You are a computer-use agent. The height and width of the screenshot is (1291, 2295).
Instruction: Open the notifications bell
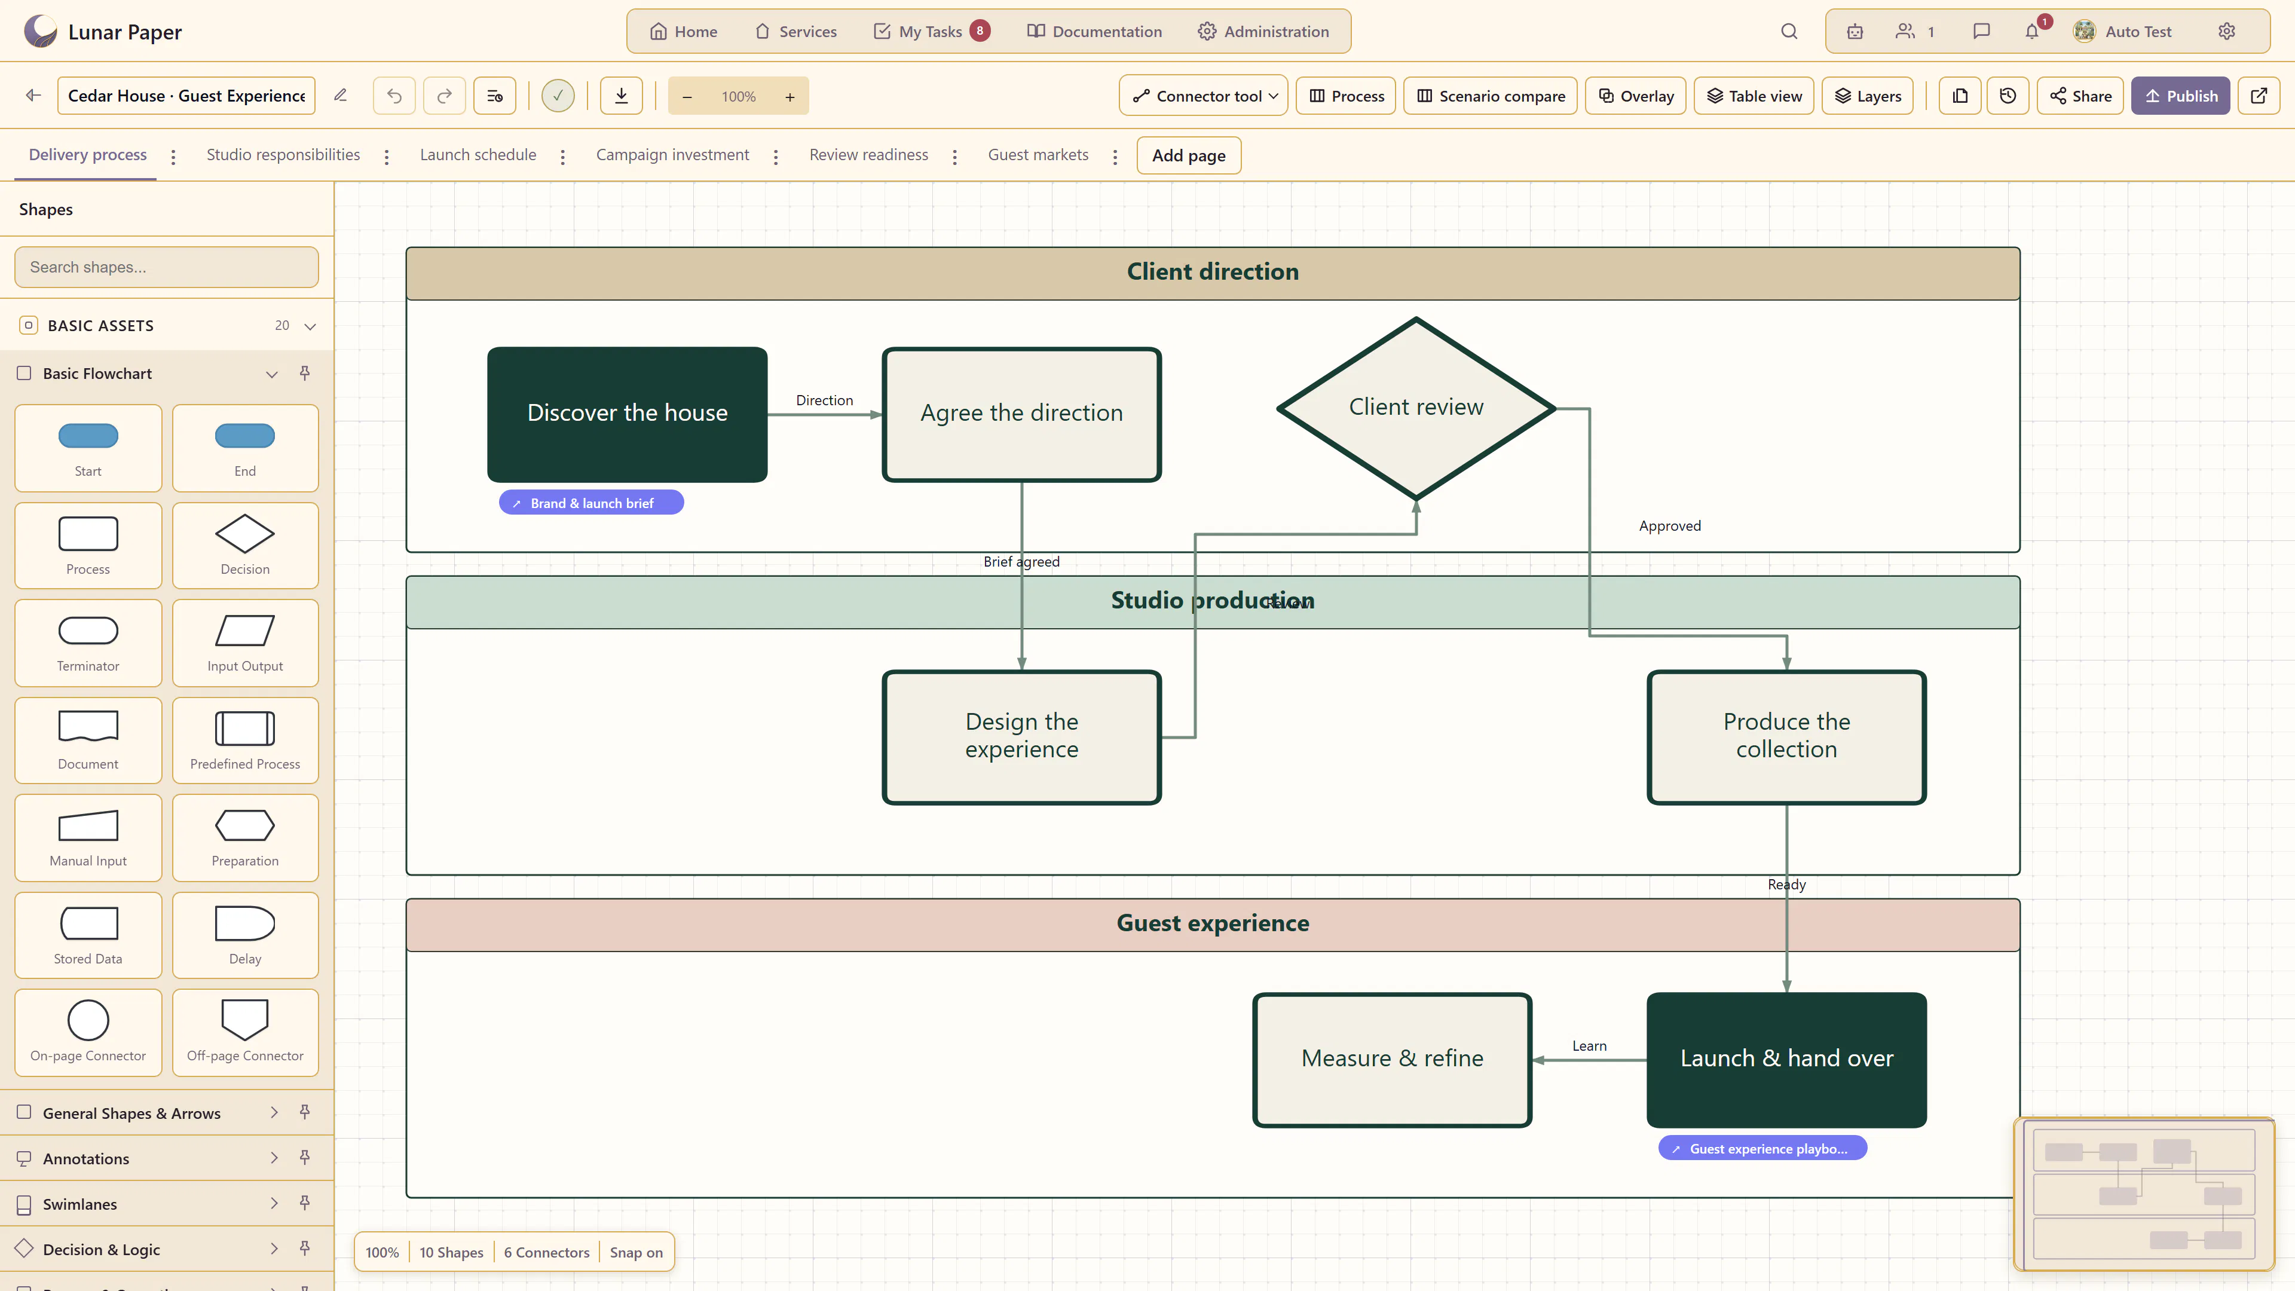2032,31
